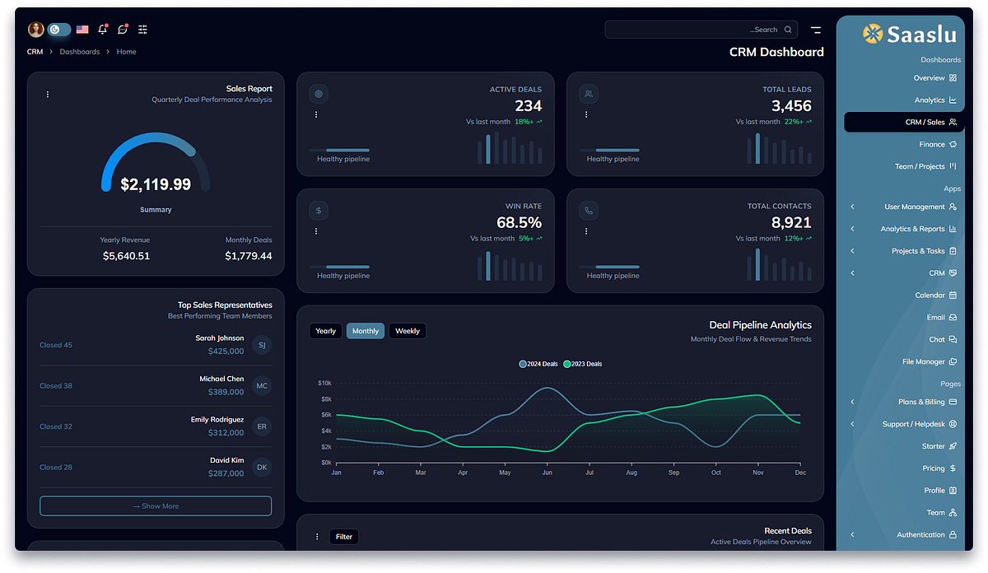Open Total Contacts card options menu
The height and width of the screenshot is (573, 988).
pos(586,231)
